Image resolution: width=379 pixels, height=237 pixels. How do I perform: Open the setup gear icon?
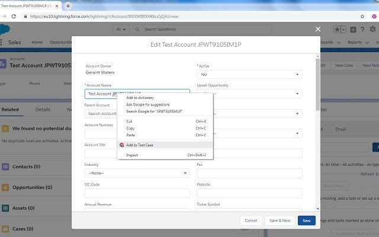coord(372,29)
